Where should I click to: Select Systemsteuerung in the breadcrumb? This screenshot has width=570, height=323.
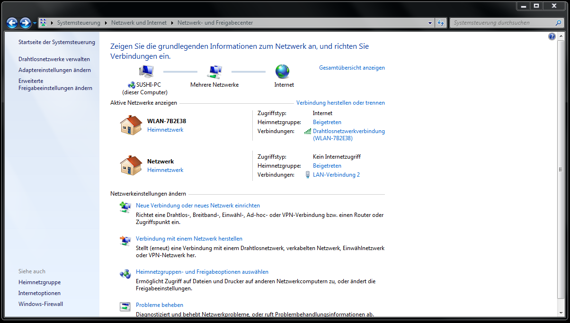pyautogui.click(x=79, y=23)
